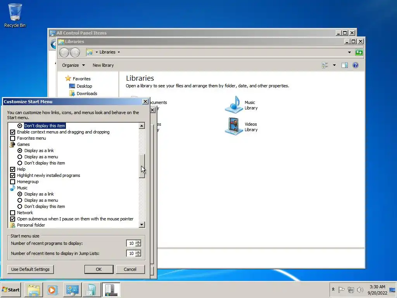Click the list scrollbar down arrow
This screenshot has width=397, height=298.
click(x=142, y=225)
